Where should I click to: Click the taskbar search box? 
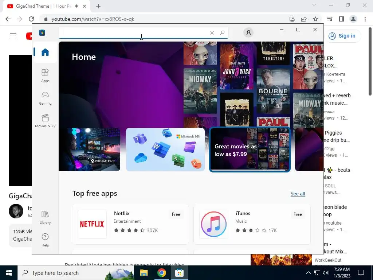coord(76,273)
